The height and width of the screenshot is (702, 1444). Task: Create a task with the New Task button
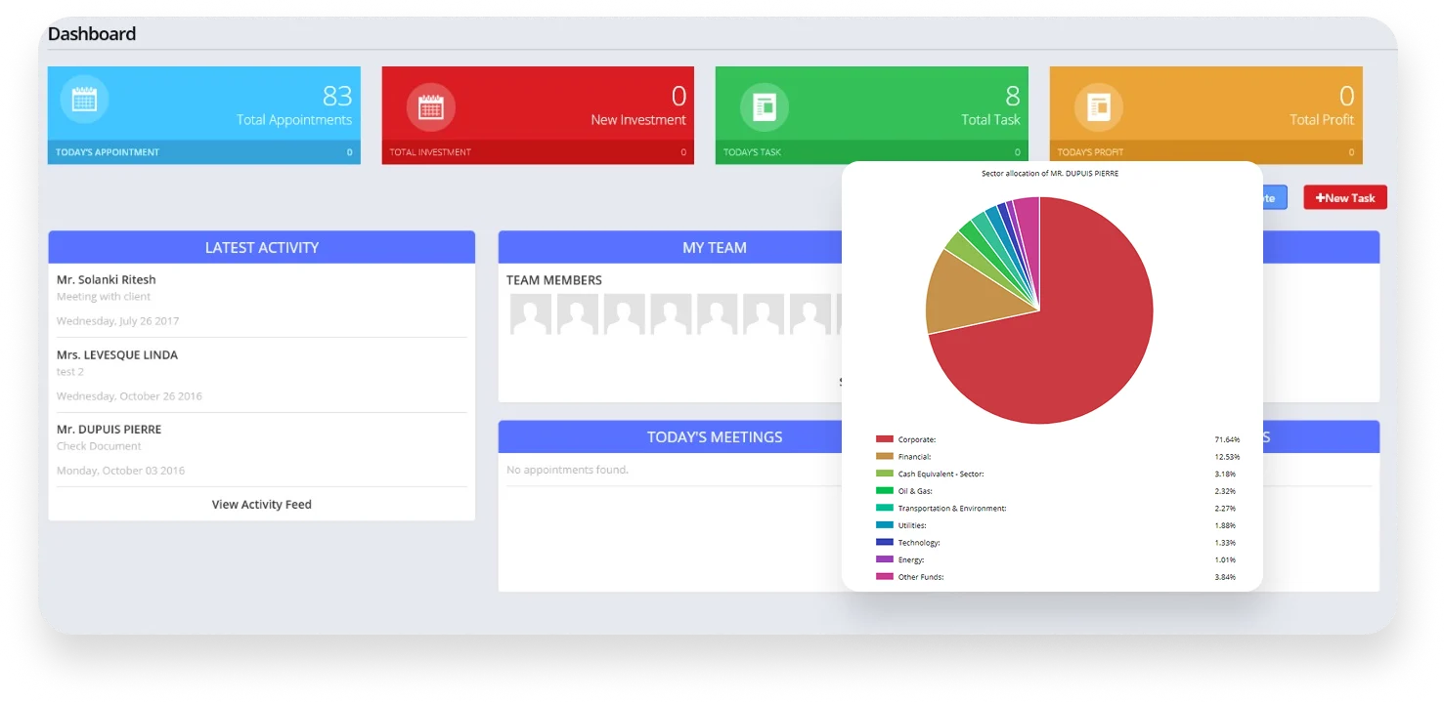click(x=1345, y=198)
